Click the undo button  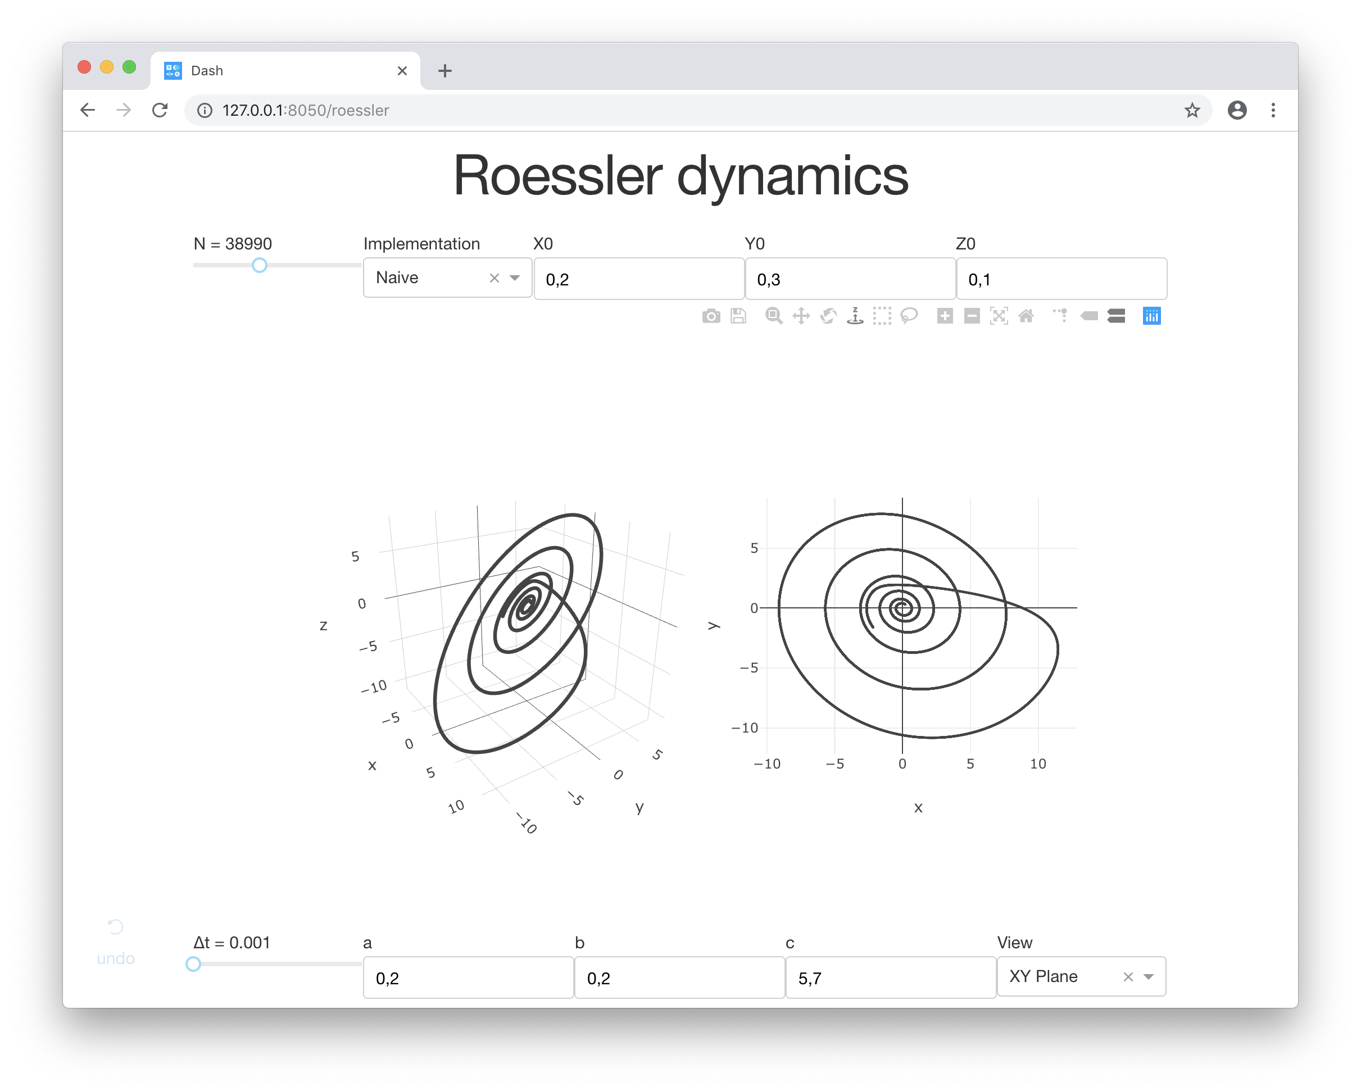point(116,943)
